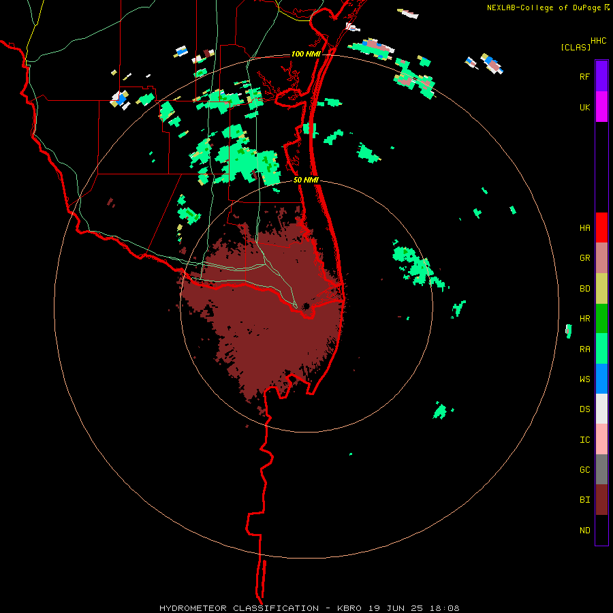The height and width of the screenshot is (613, 613).
Task: Click the RF purple legend swatch
Action: (601, 76)
